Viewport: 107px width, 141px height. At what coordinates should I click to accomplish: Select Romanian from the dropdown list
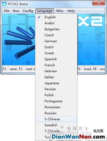point(56,107)
